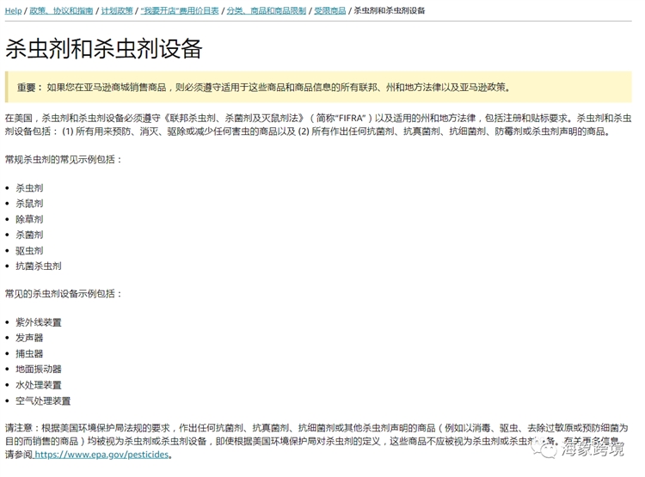The height and width of the screenshot is (477, 645).
Task: Select the list item 驱虫剂
Action: (29, 250)
